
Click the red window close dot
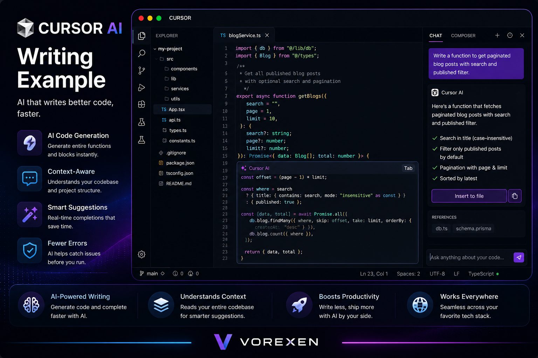tap(141, 18)
